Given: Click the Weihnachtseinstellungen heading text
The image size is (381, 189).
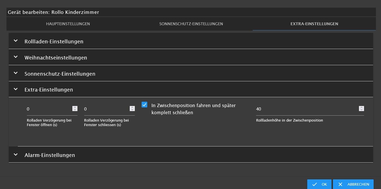Looking at the screenshot, I should point(56,58).
